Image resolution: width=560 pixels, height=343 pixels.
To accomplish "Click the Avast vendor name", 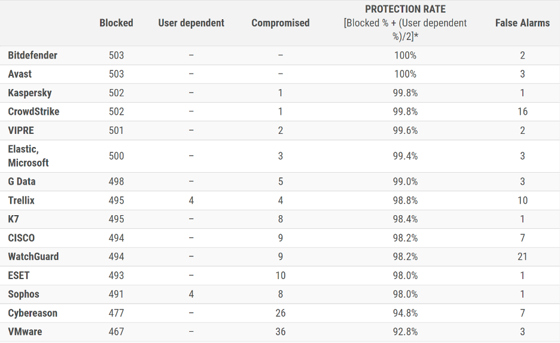I will tap(20, 74).
